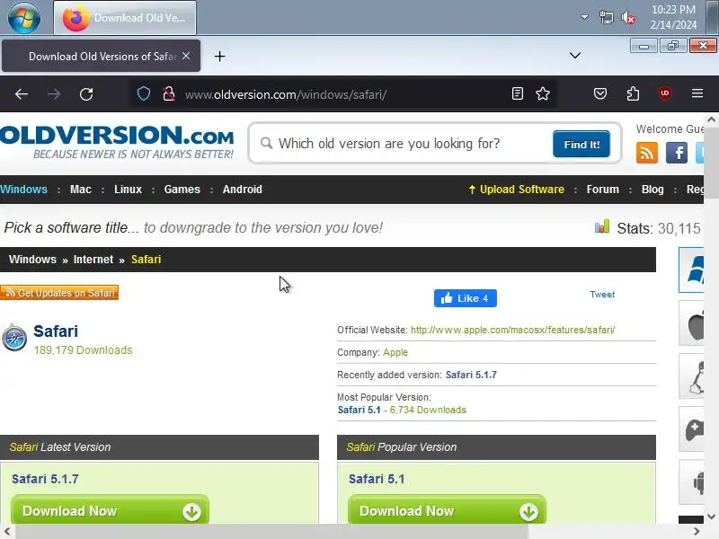This screenshot has width=719, height=539.
Task: Close the Download Old Versions tab
Action: [x=186, y=56]
